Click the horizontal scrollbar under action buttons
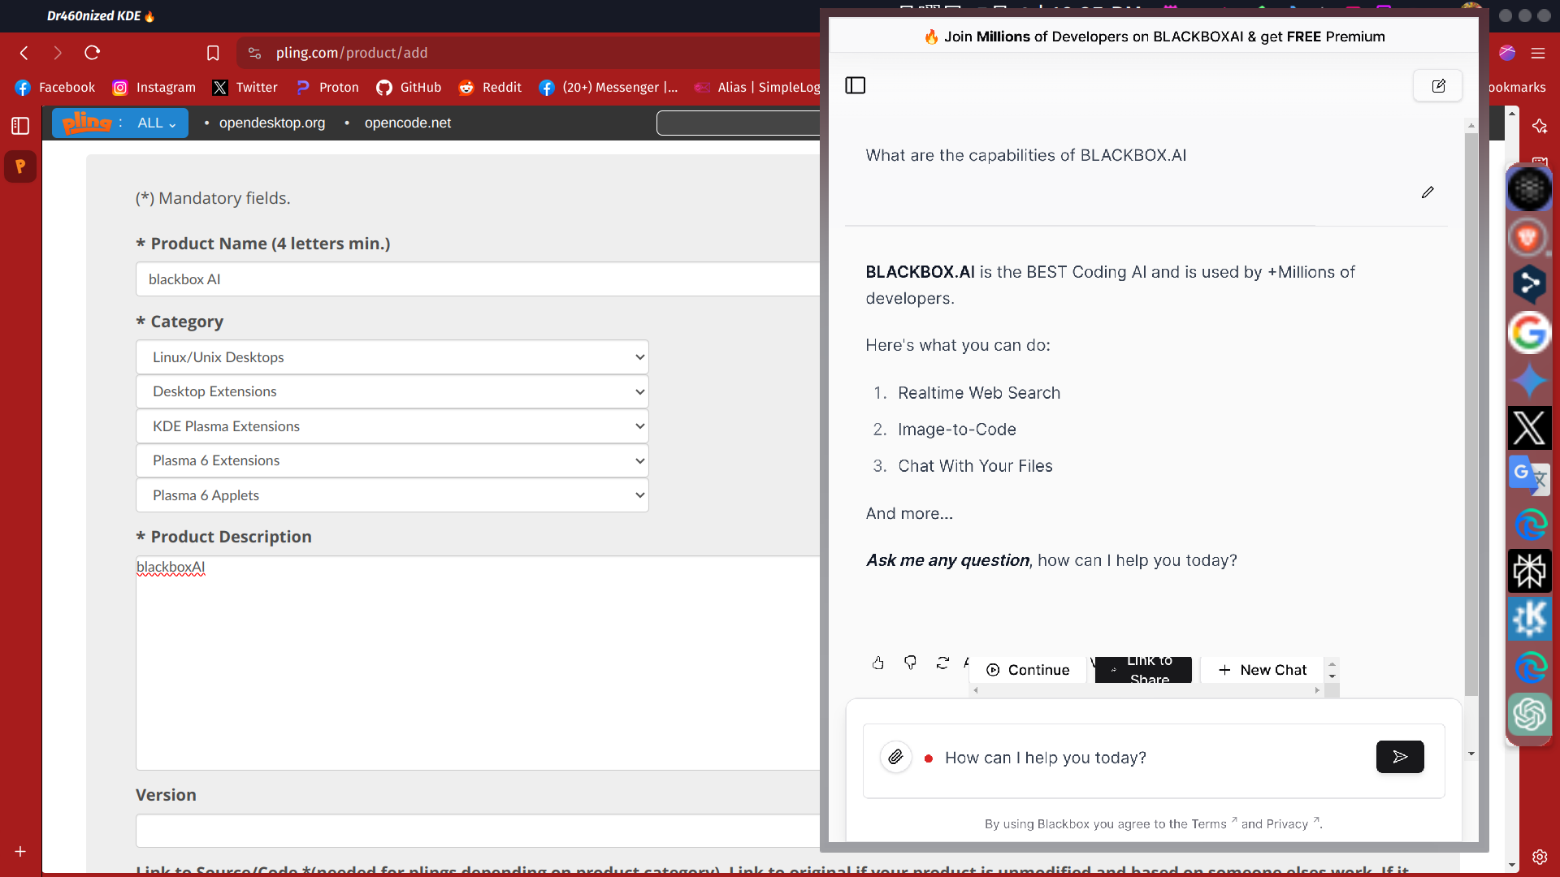Image resolution: width=1560 pixels, height=877 pixels. [x=1146, y=690]
